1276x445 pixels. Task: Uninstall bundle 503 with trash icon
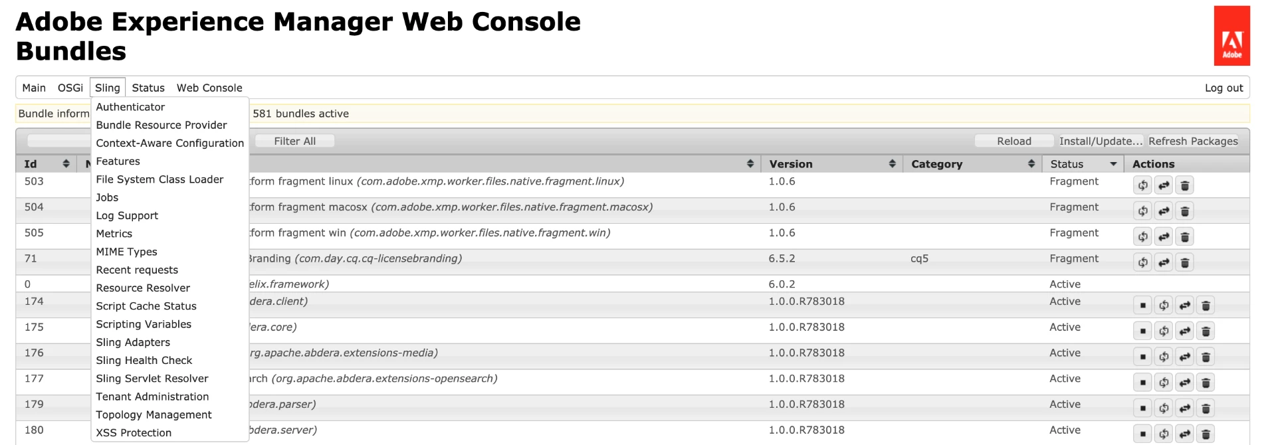(1185, 185)
